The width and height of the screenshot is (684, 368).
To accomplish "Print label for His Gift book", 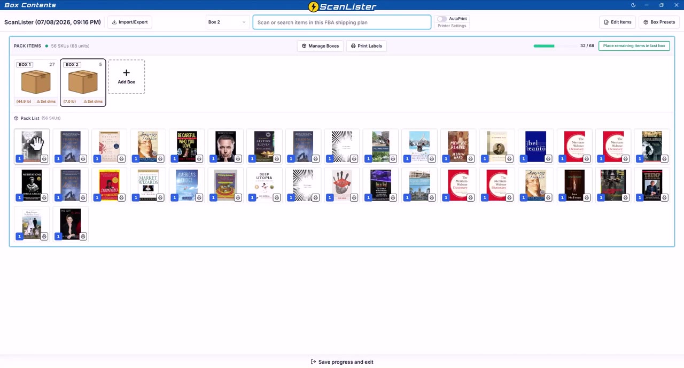I will 83,236.
